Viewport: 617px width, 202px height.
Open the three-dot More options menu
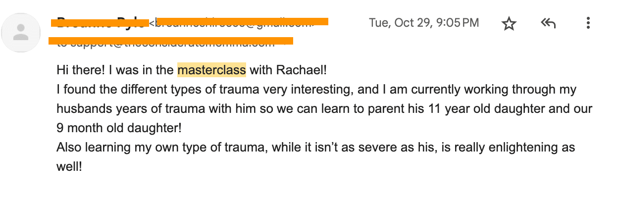[x=588, y=23]
